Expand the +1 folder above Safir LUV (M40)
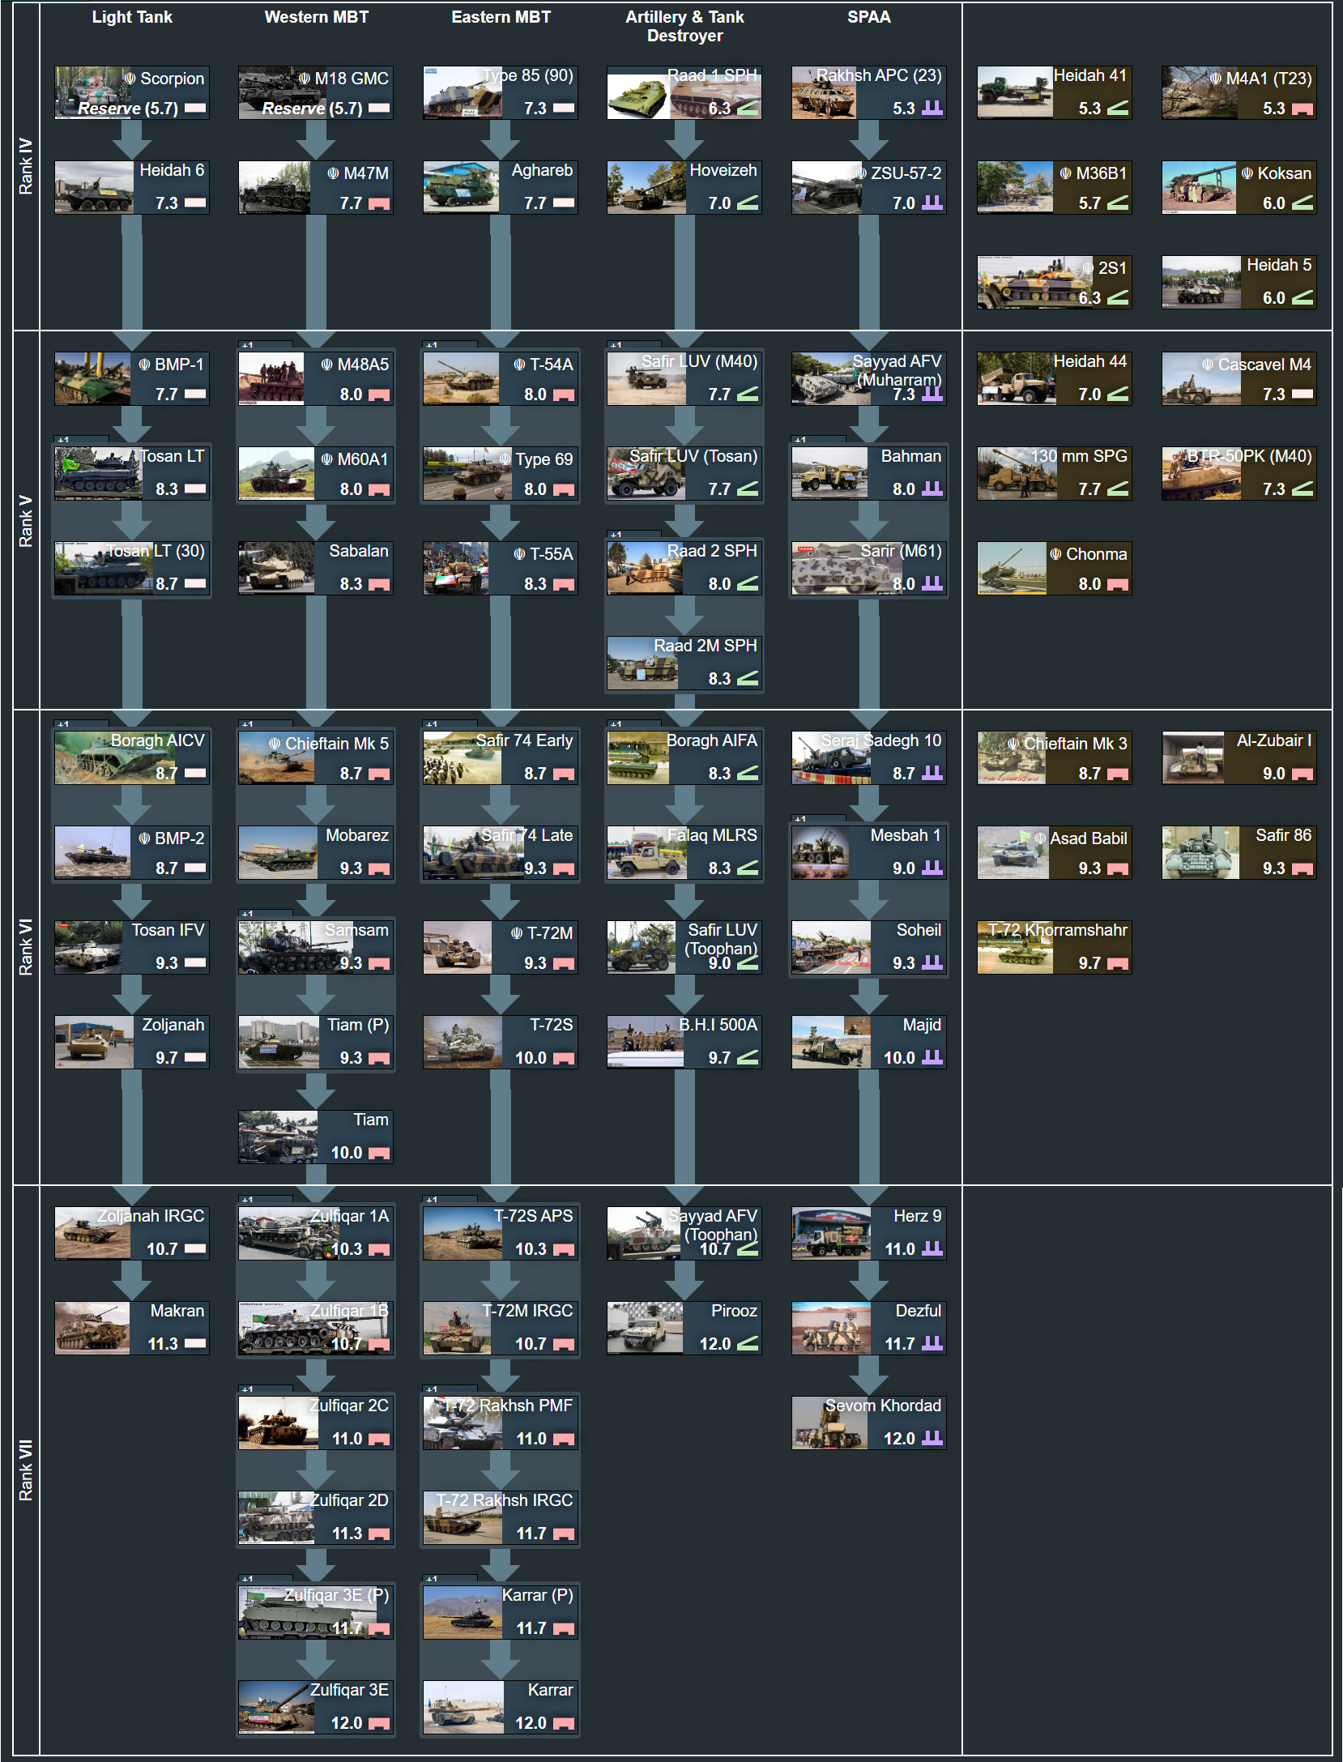Screen dimensions: 1343x1762 634,345
